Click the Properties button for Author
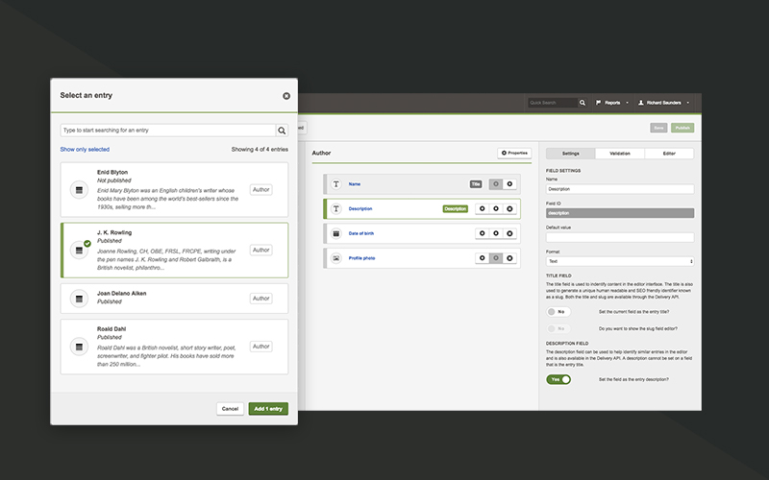769x480 pixels. 514,154
